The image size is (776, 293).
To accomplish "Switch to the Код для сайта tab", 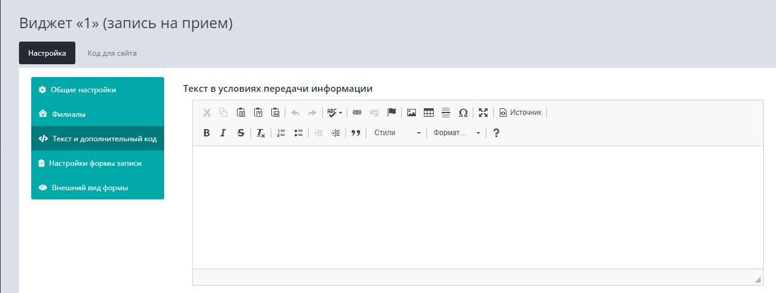I will click(x=112, y=53).
